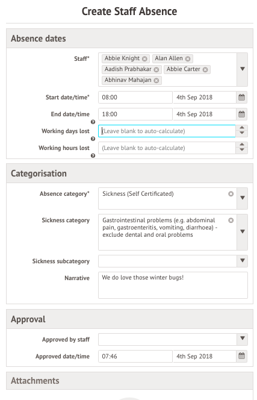This screenshot has width=257, height=400.
Task: Remove Abbie Knight from staff list
Action: (144, 59)
